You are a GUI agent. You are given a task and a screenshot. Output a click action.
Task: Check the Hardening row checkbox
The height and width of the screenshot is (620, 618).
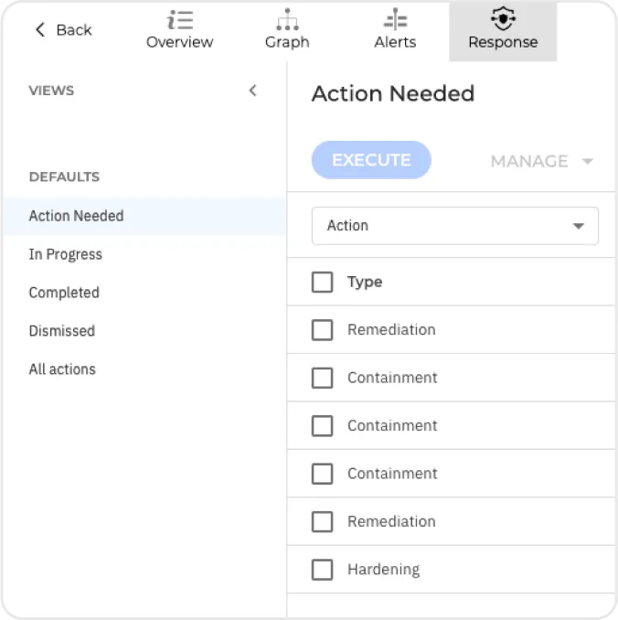(322, 570)
